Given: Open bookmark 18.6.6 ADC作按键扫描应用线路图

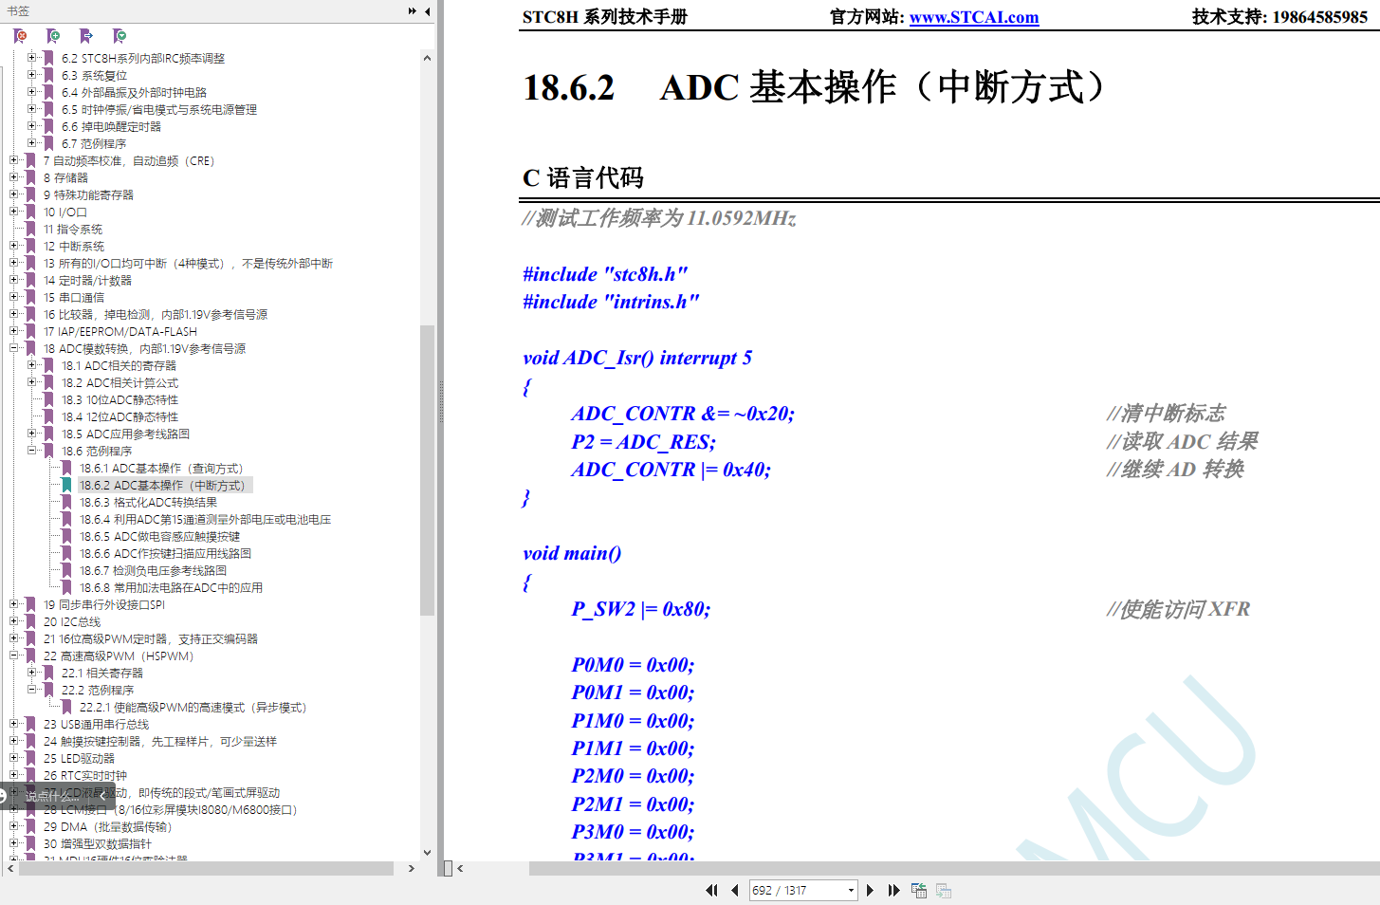Looking at the screenshot, I should pos(165,554).
